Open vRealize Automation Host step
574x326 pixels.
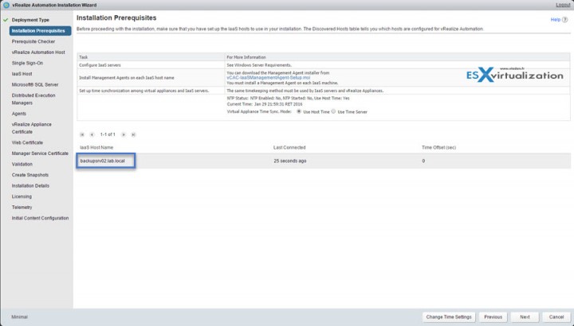point(38,52)
